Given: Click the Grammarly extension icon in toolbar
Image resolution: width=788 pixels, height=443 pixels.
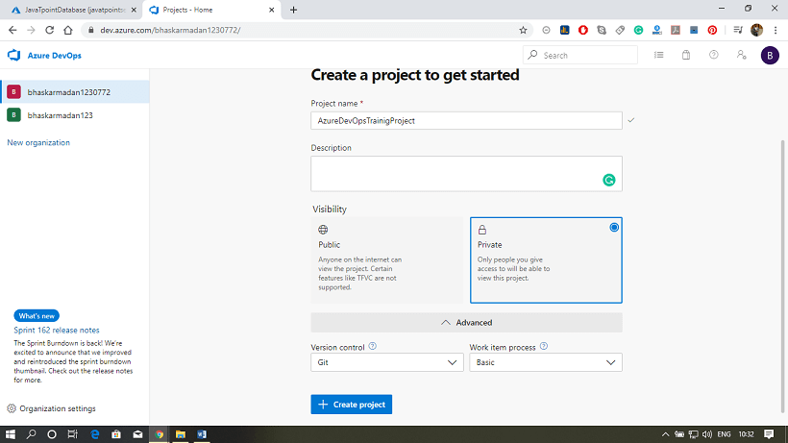Looking at the screenshot, I should 638,30.
